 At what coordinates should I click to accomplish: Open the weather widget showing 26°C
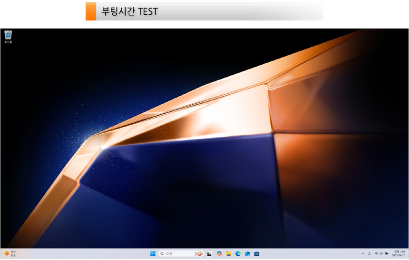tap(10, 253)
